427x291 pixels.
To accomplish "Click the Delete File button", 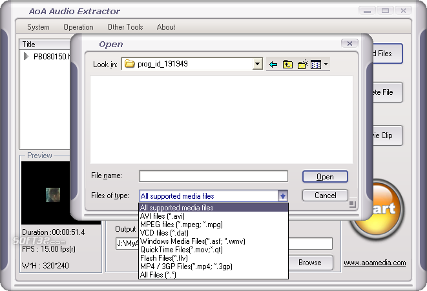I will click(x=387, y=92).
